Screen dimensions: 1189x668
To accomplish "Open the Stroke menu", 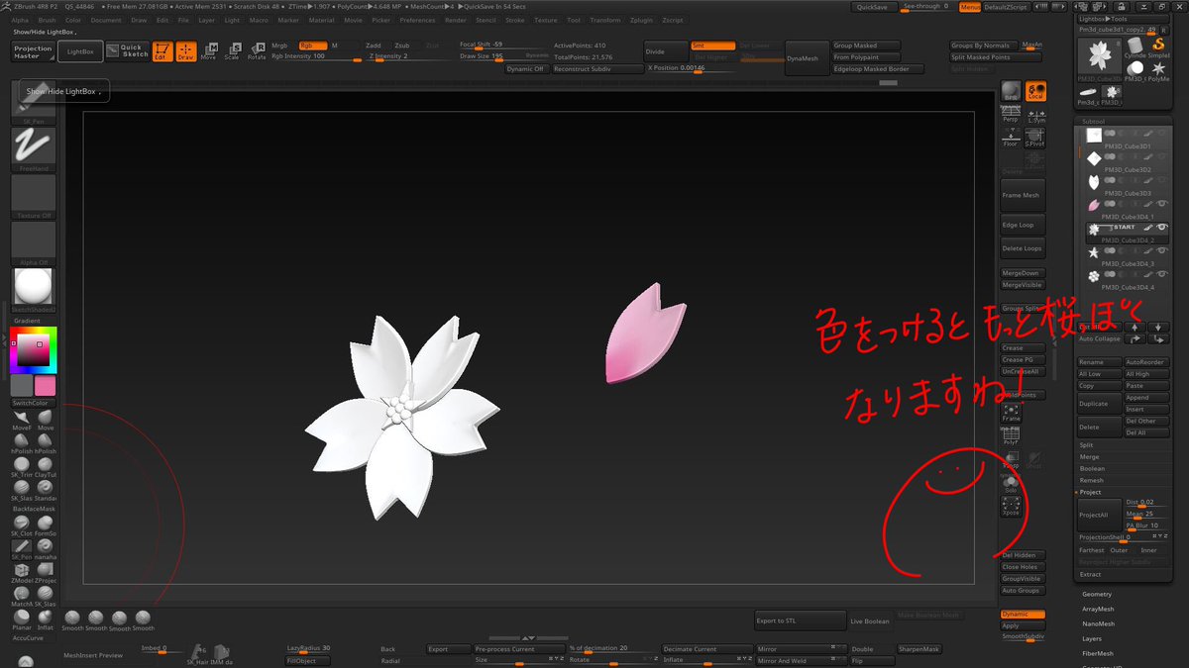I will click(x=515, y=20).
